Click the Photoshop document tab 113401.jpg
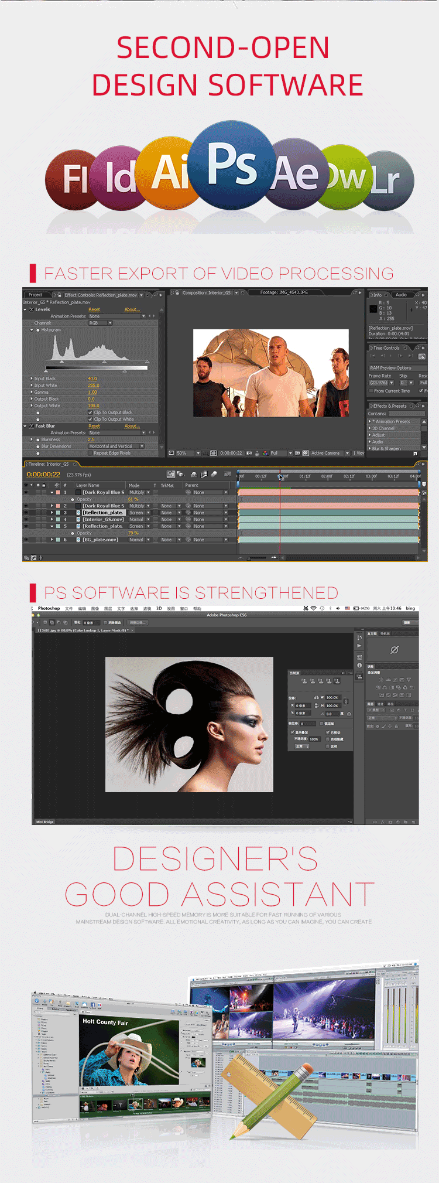The image size is (439, 1183). [x=83, y=630]
